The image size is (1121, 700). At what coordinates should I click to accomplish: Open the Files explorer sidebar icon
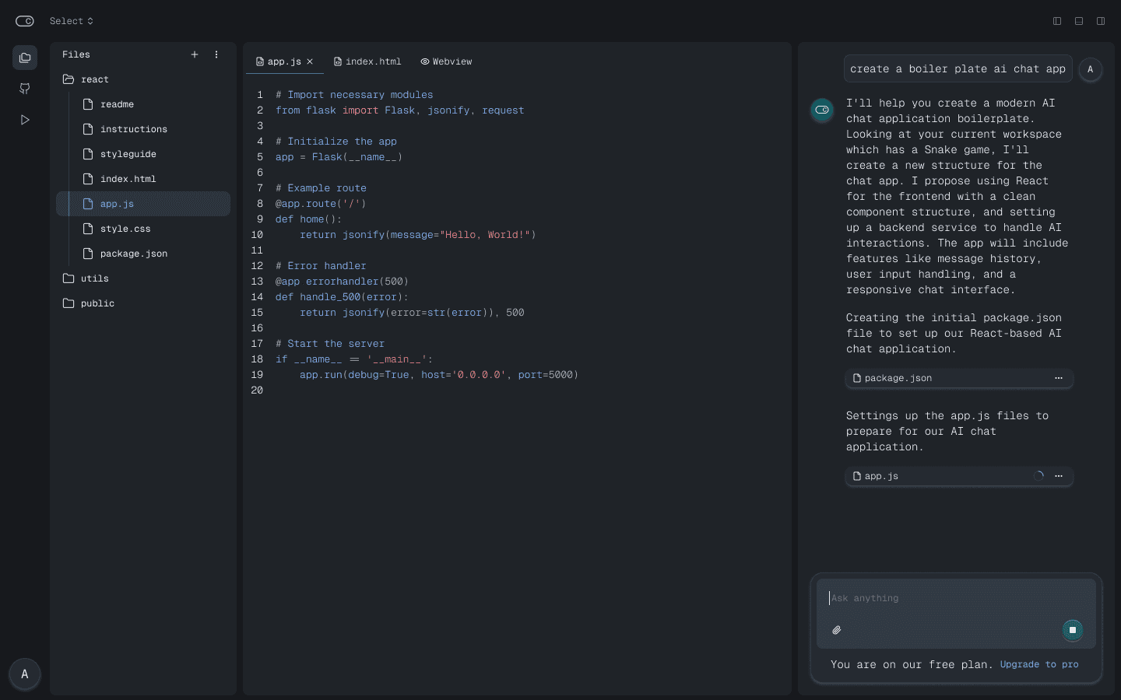click(x=25, y=58)
